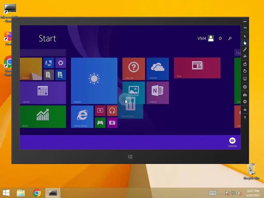Select rotation touch mode
This screenshot has height=198, width=264.
pyautogui.click(x=245, y=56)
